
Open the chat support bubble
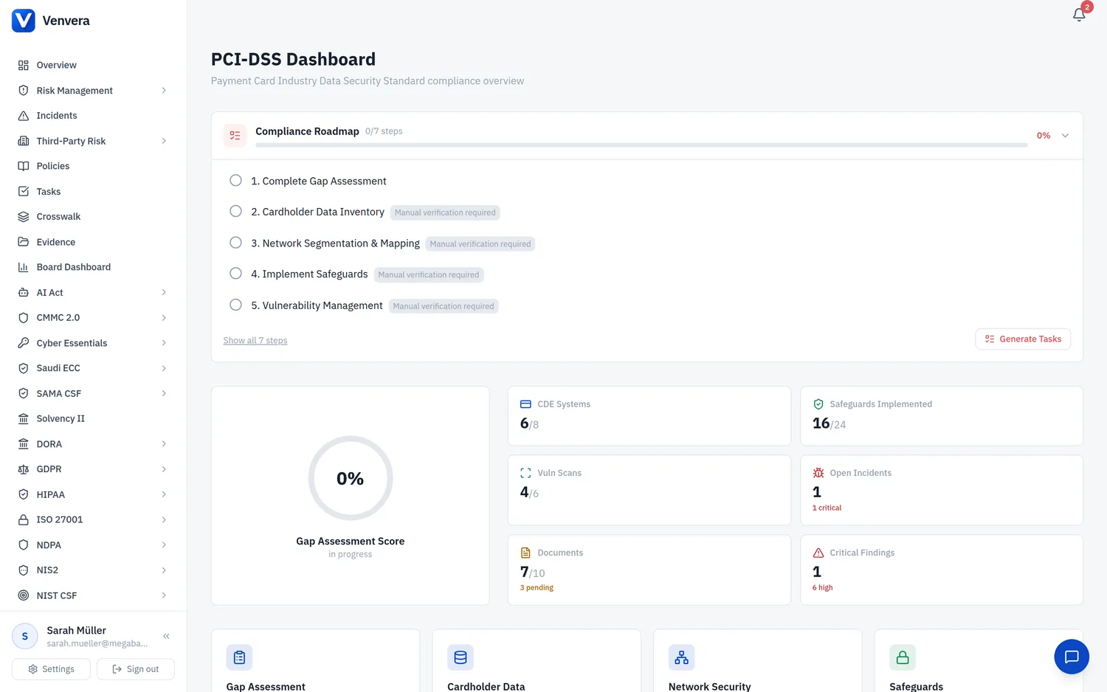[x=1072, y=657]
